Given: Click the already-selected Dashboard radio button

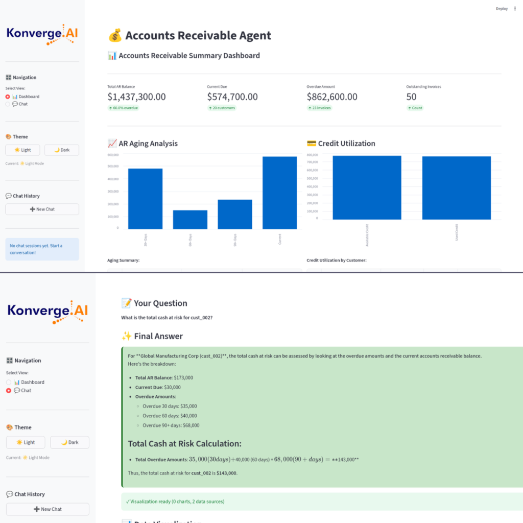Looking at the screenshot, I should 8,97.
